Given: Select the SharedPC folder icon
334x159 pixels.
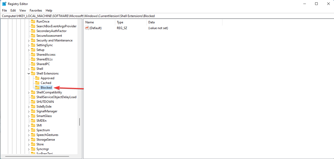Looking at the screenshot, I should point(33,64).
